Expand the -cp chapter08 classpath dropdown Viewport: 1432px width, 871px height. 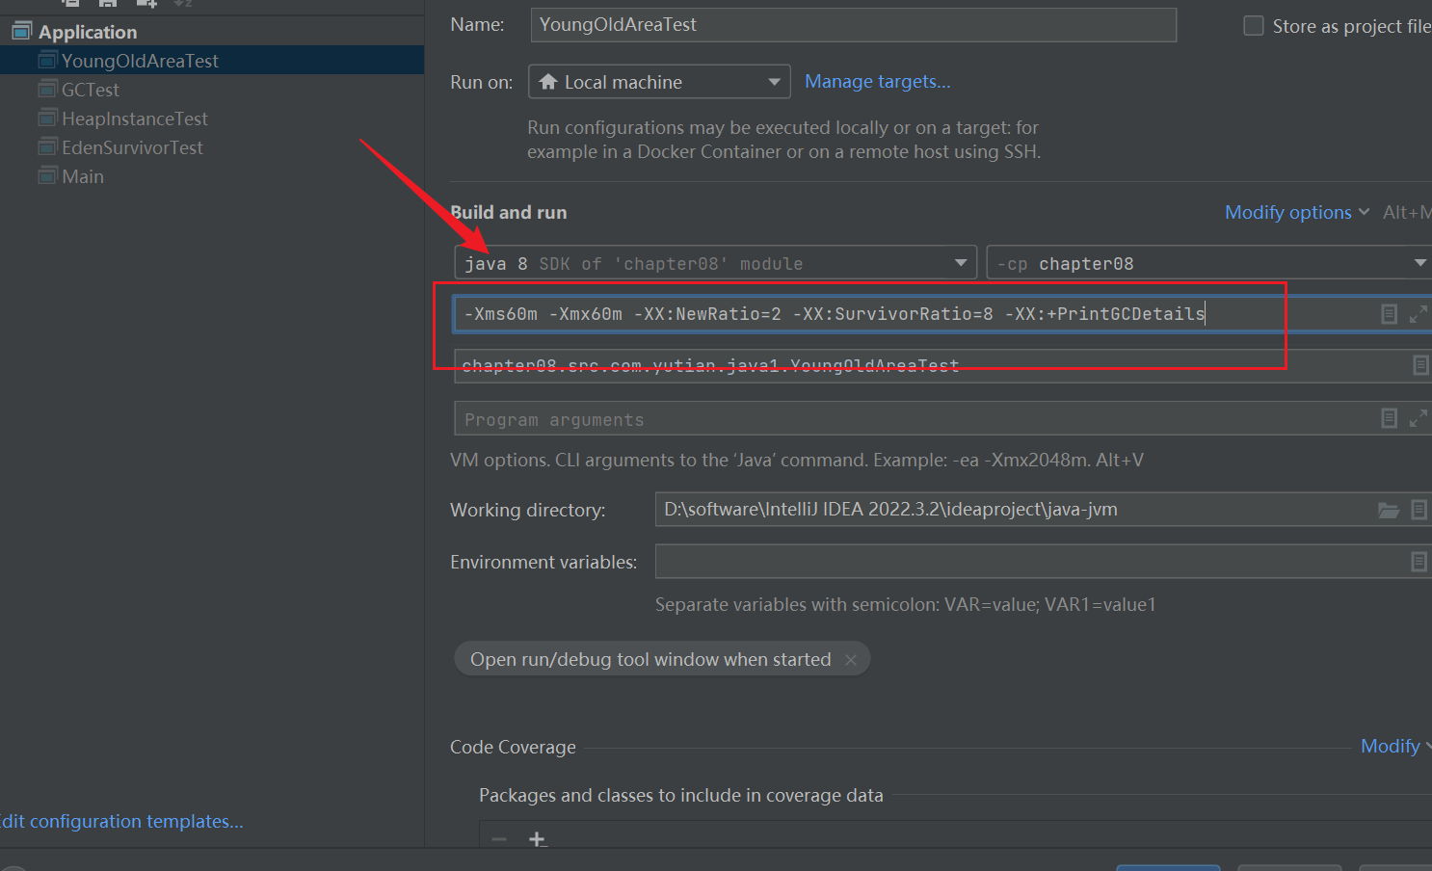tap(1208, 263)
